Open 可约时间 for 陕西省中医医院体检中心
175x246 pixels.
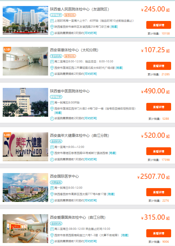[90, 118]
